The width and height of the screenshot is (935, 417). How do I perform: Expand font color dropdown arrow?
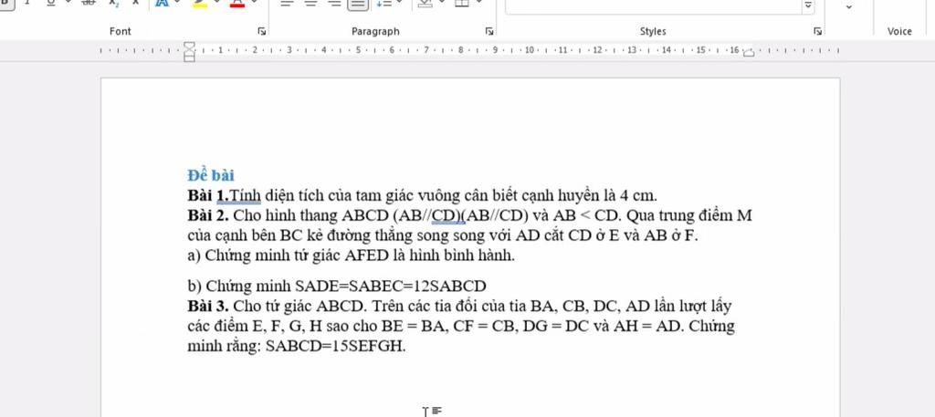point(254,3)
